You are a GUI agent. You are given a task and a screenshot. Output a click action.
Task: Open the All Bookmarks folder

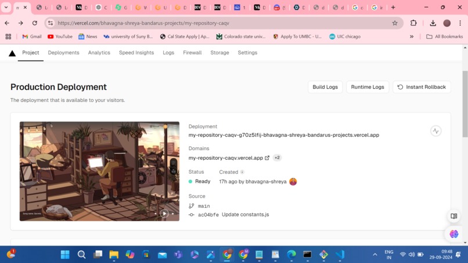click(444, 36)
